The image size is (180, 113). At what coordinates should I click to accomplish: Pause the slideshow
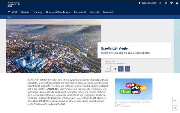(127, 69)
